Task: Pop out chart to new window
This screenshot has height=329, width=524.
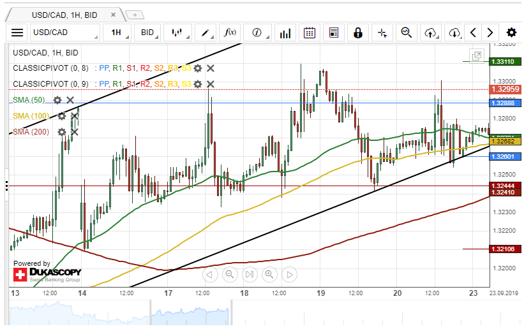Action: pyautogui.click(x=477, y=56)
